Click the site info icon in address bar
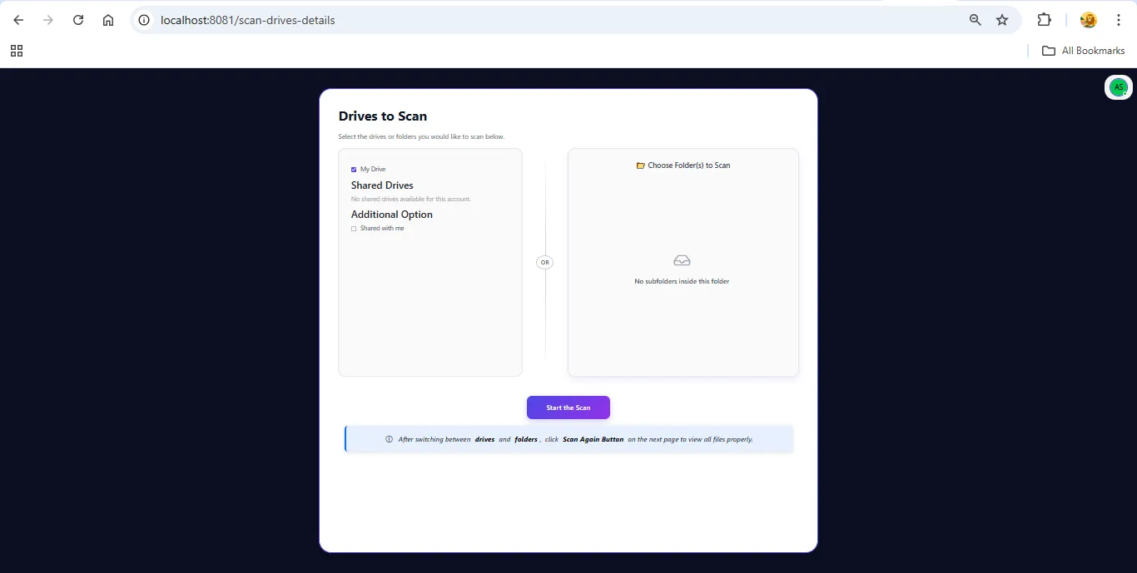This screenshot has height=573, width=1137. 144,20
